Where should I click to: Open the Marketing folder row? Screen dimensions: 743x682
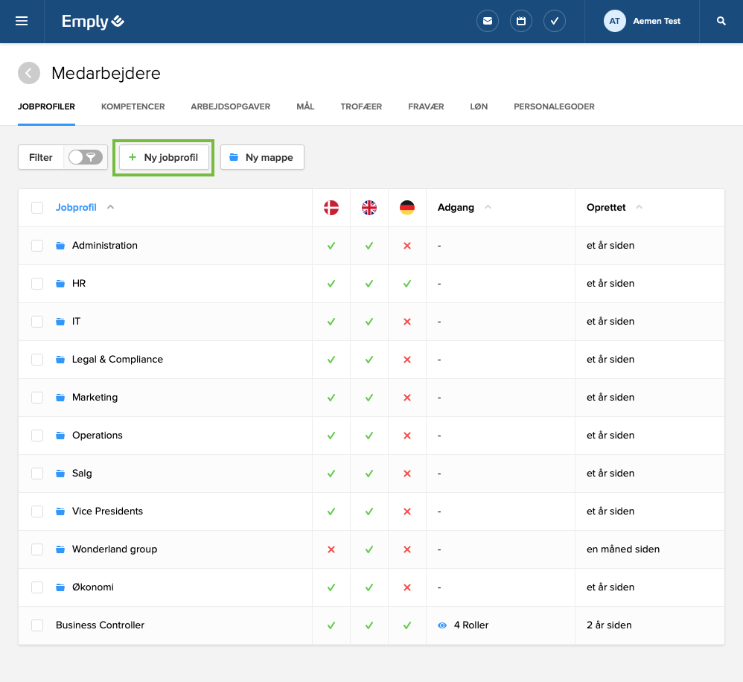pyautogui.click(x=95, y=398)
